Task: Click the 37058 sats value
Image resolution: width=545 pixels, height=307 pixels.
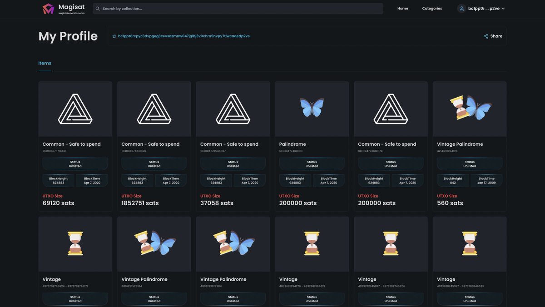Action: point(217,203)
